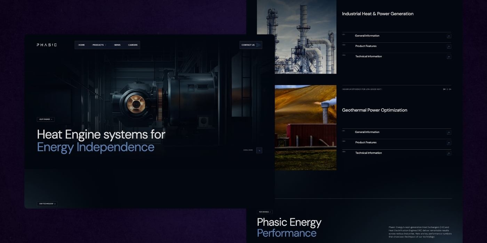Expand Technical Information under Industrial Heat section

tap(449, 56)
